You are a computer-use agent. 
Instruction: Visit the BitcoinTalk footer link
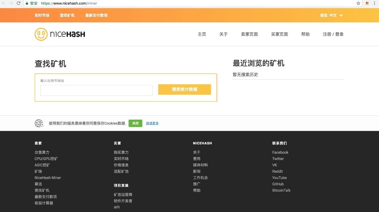tap(281, 190)
